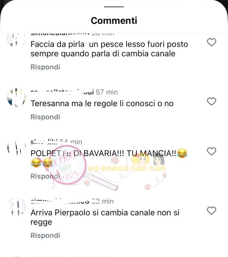Open username of the 57 min comment
Screen dimensions: 228x257
[x=62, y=92]
